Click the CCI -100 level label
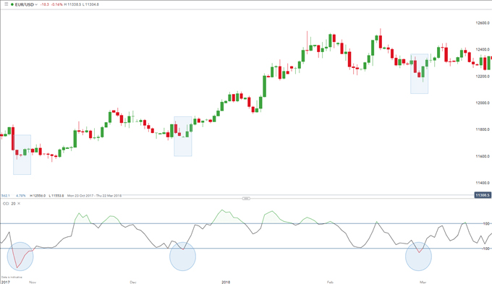The height and width of the screenshot is (284, 492). point(485,249)
